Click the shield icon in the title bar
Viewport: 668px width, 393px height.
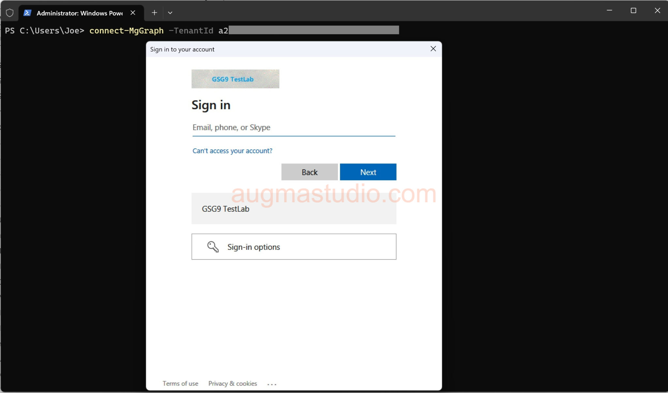[x=10, y=13]
